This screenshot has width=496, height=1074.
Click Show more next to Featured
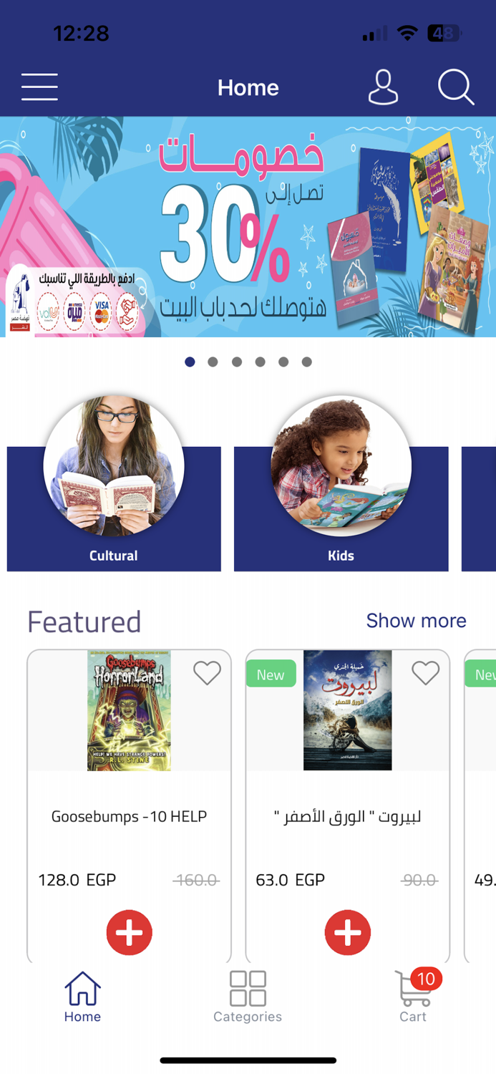[417, 621]
